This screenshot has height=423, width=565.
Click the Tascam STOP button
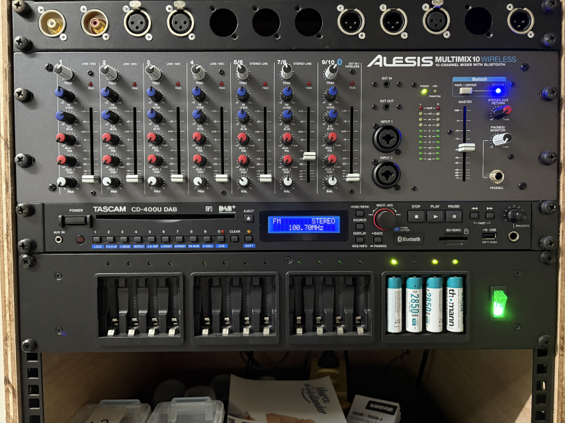click(x=416, y=217)
